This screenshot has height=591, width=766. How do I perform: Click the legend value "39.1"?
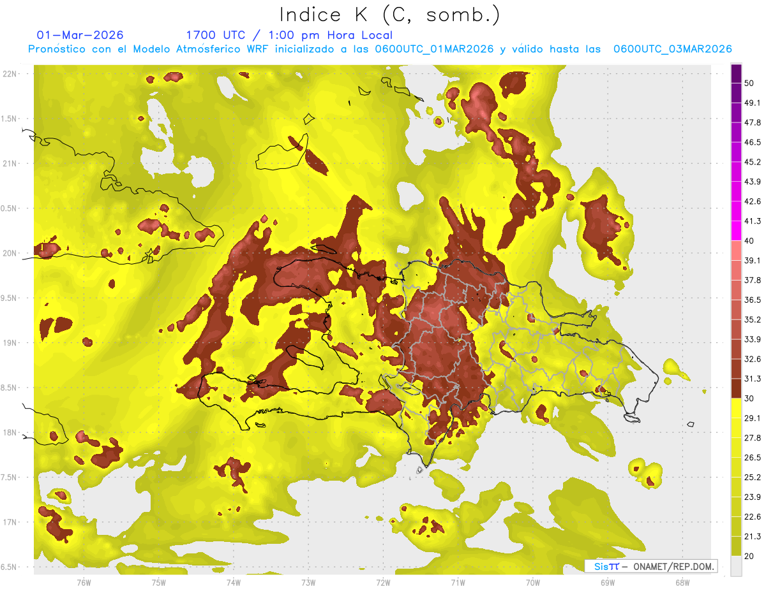click(x=753, y=260)
